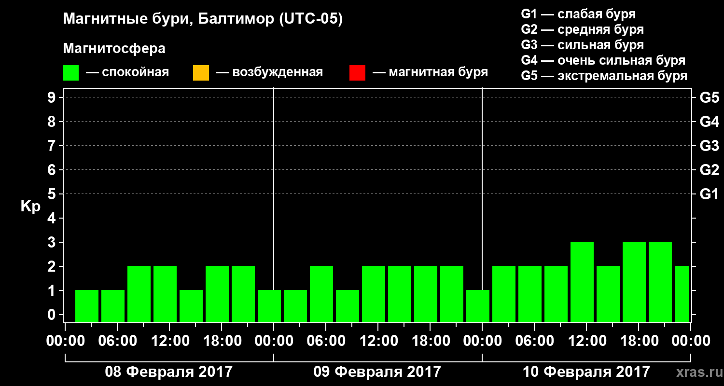Viewport: 724px width, 386px height.
Task: Click '18:00' time label under 09 Февраля
Action: click(x=430, y=341)
